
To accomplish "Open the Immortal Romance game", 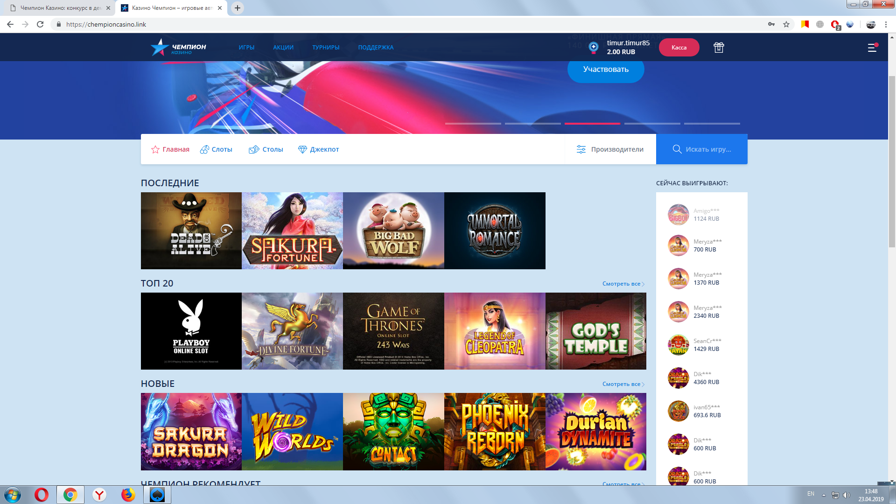I will (x=495, y=231).
